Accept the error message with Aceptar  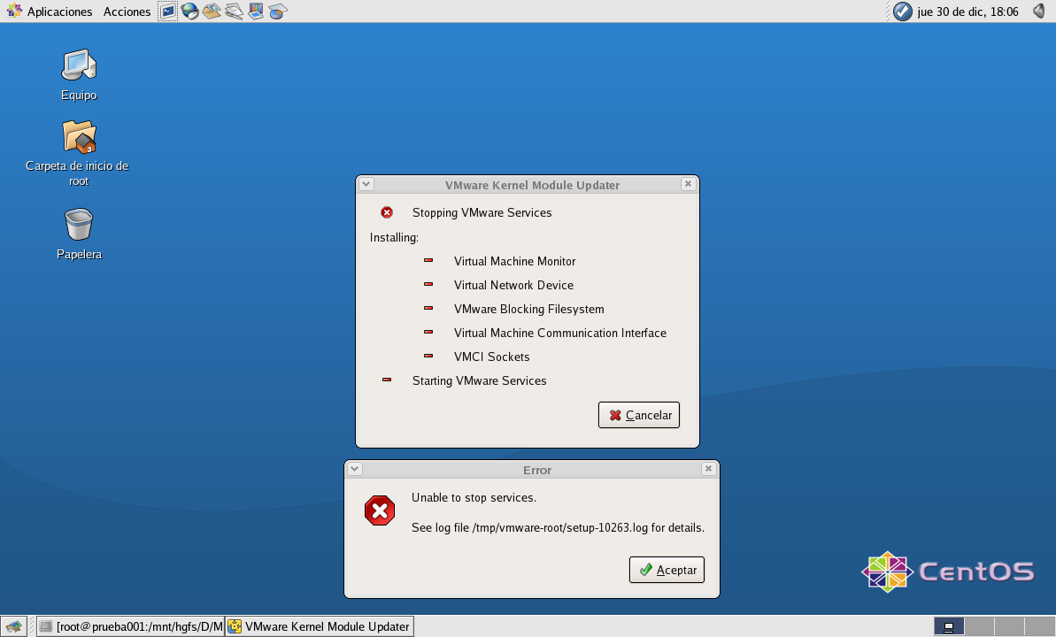(667, 570)
